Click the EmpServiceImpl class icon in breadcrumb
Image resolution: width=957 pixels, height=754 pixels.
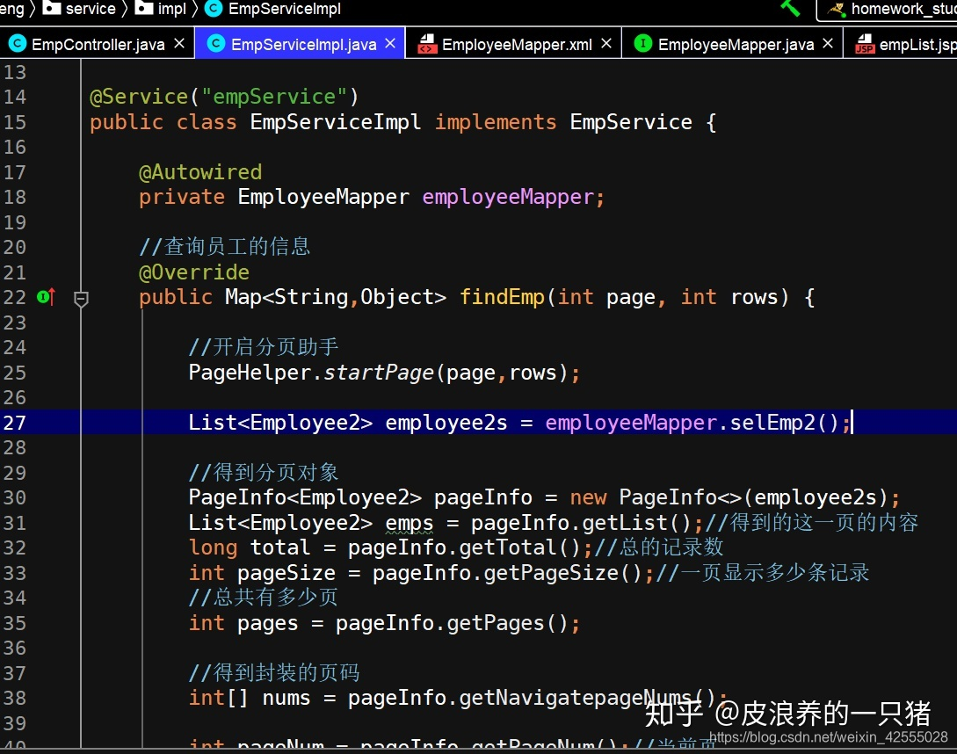click(x=213, y=9)
